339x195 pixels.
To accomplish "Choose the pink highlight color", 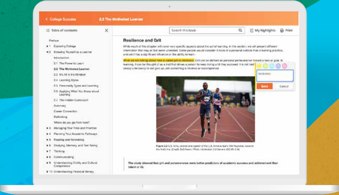I will click(285, 66).
